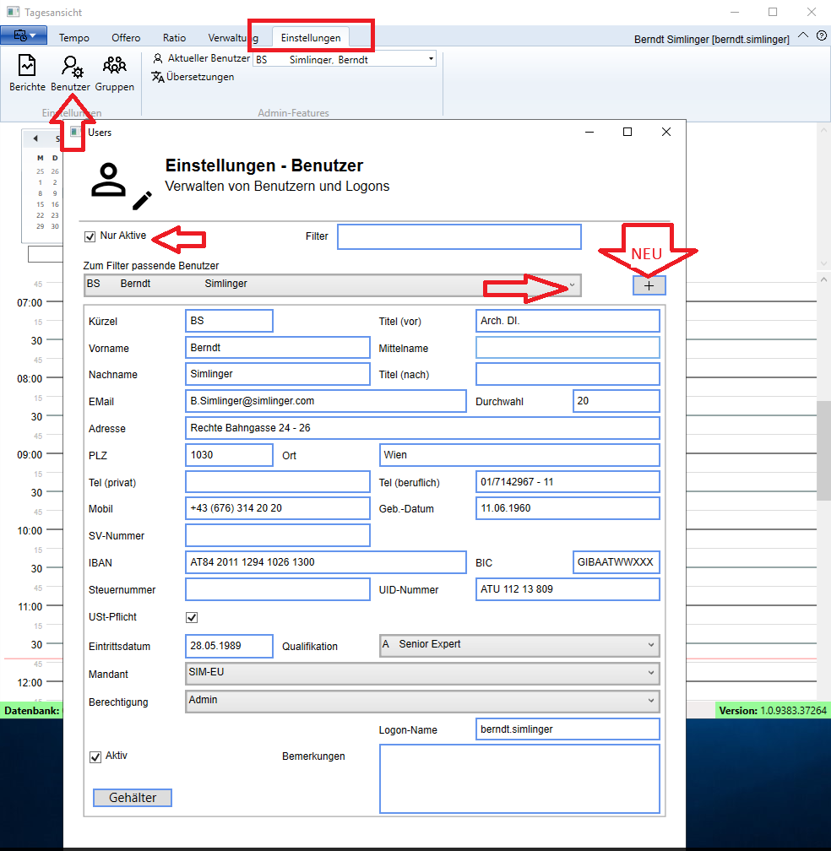This screenshot has width=831, height=851.
Task: Open the Mandant SIM-EU dropdown
Action: [421, 673]
